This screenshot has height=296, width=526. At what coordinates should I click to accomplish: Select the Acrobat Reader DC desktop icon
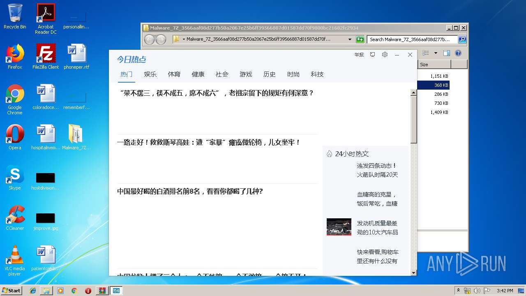click(46, 19)
